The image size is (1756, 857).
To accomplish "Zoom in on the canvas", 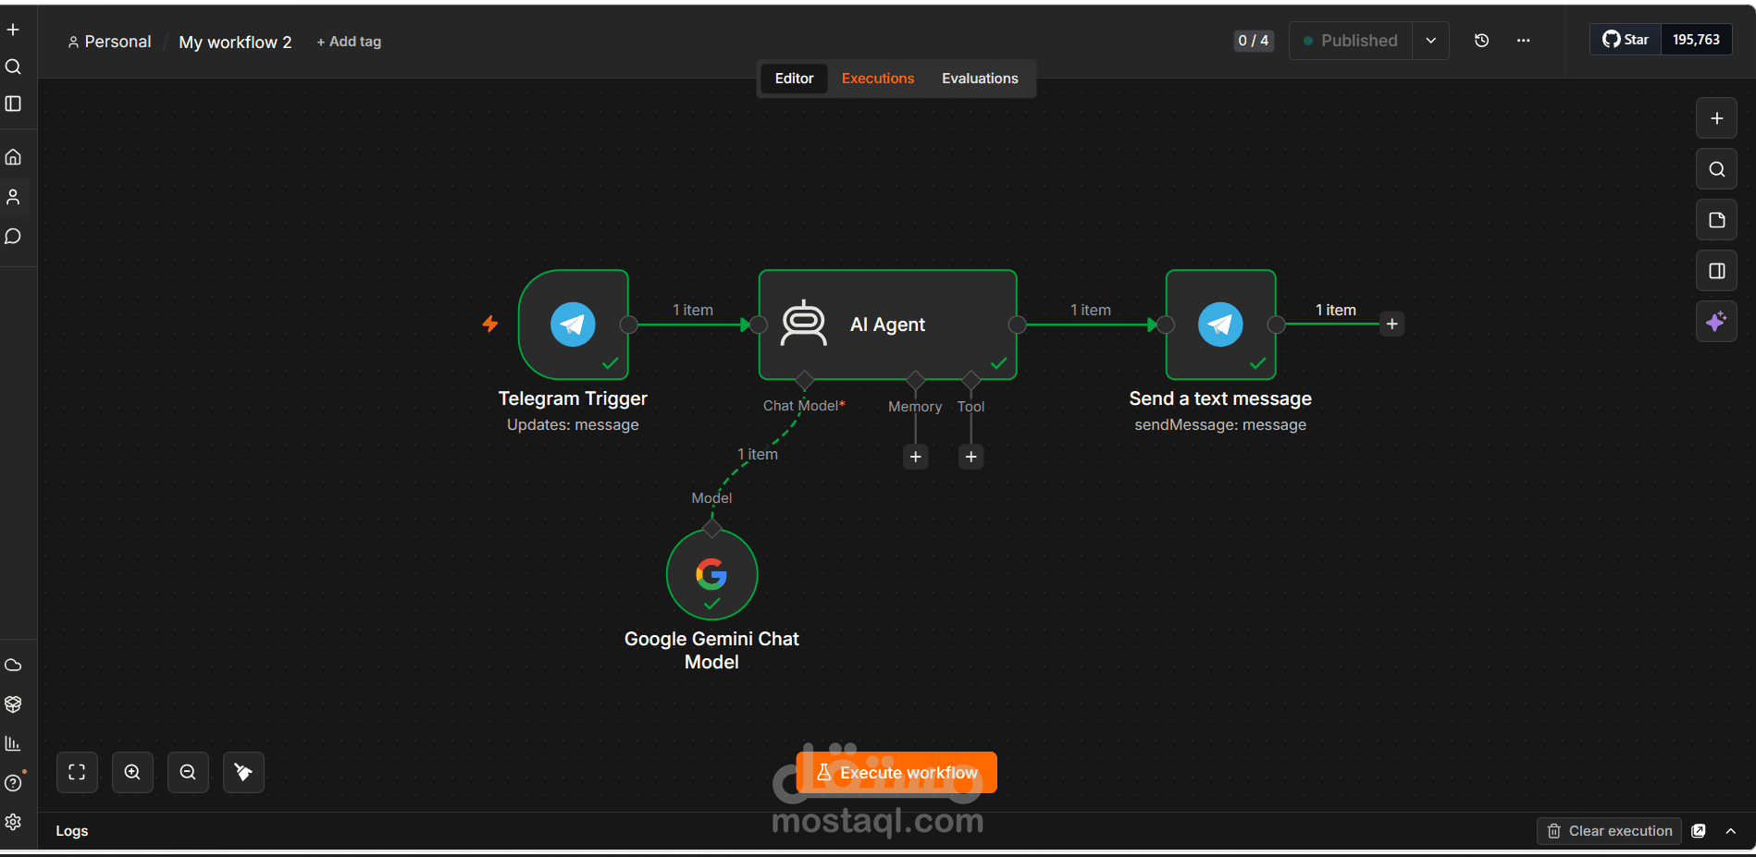I will tap(132, 772).
